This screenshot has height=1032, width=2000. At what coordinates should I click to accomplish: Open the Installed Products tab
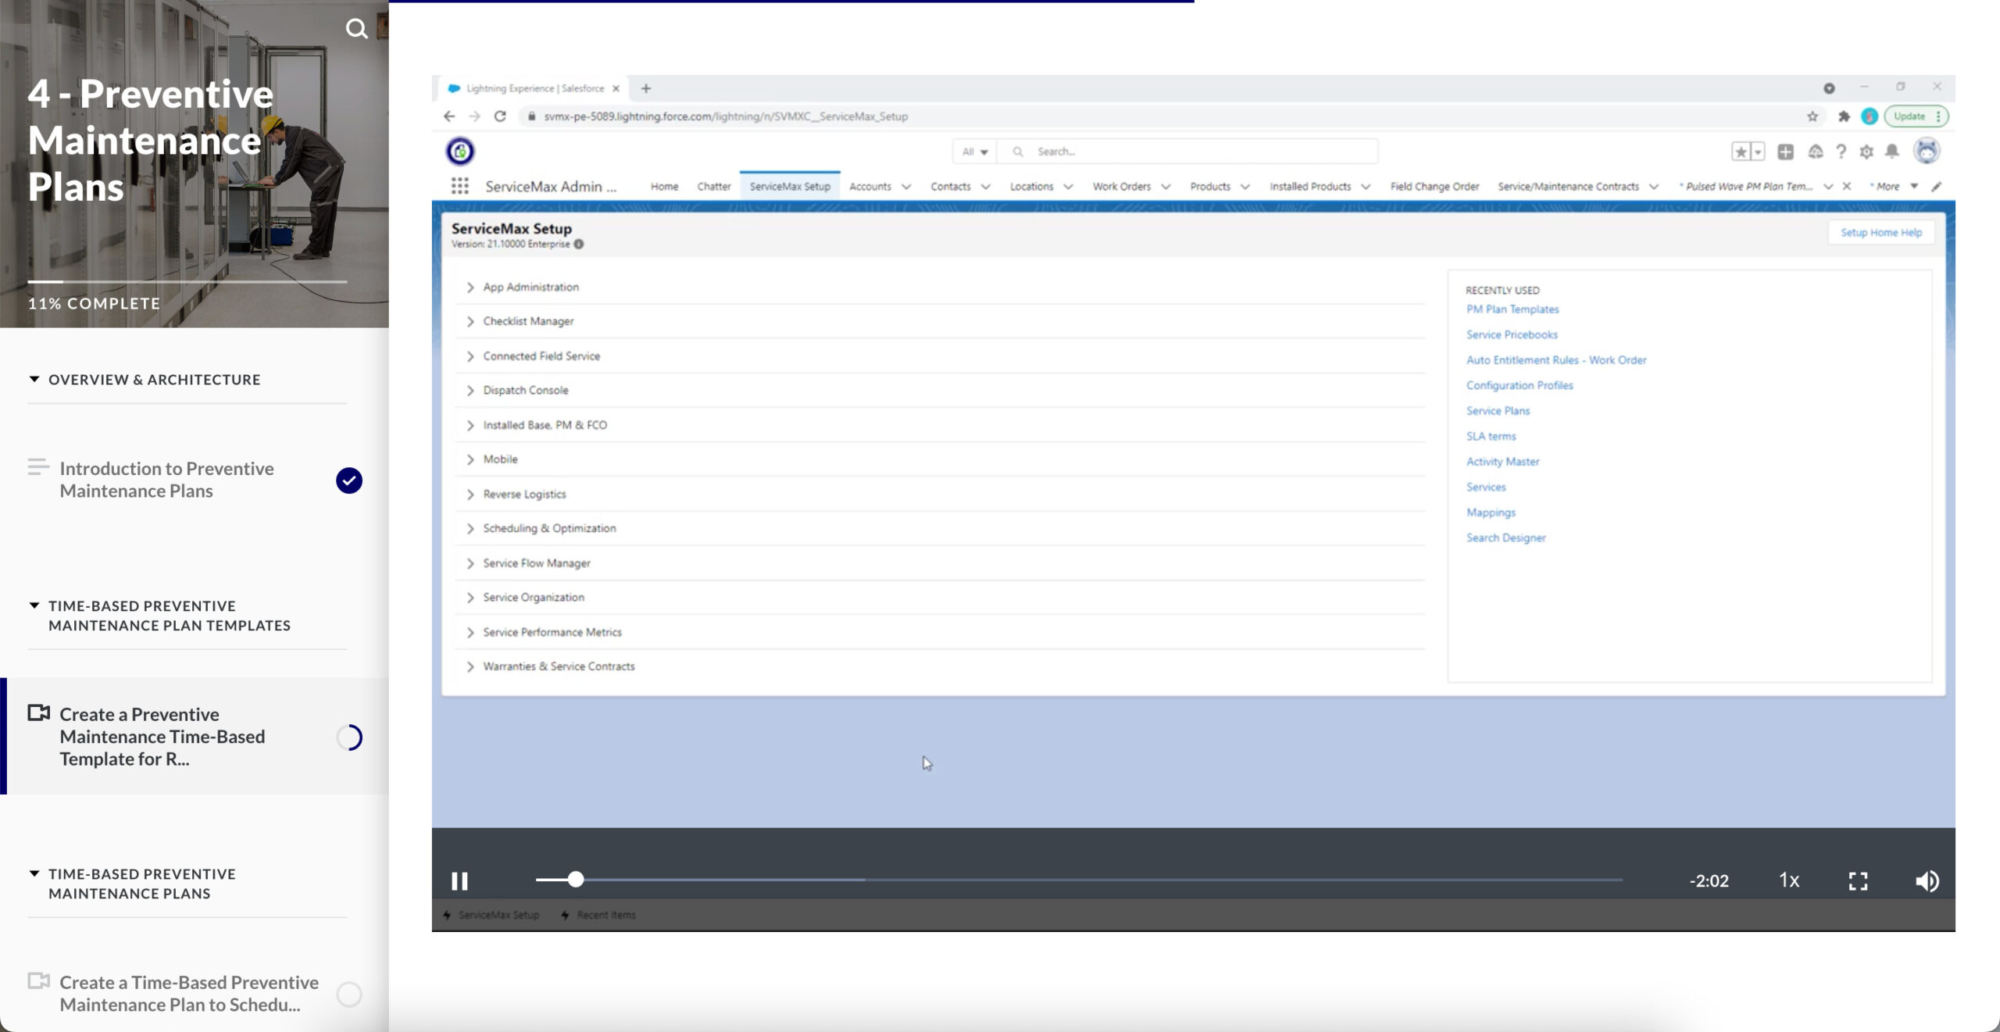coord(1309,187)
